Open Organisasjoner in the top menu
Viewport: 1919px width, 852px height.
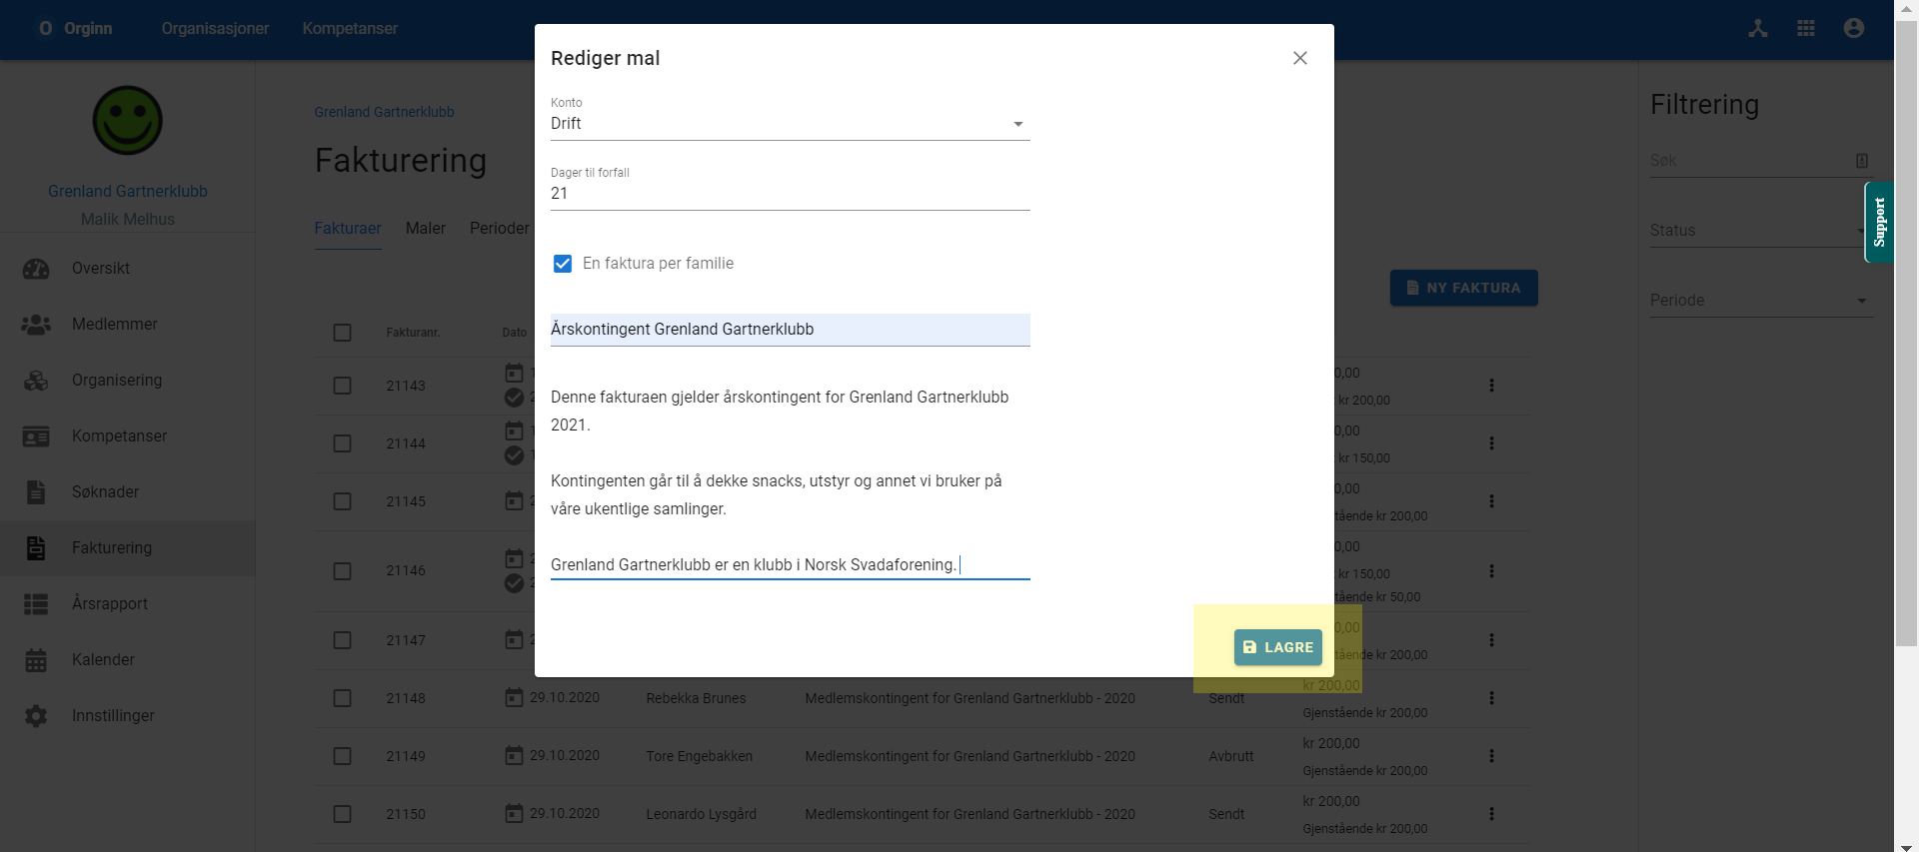click(215, 29)
